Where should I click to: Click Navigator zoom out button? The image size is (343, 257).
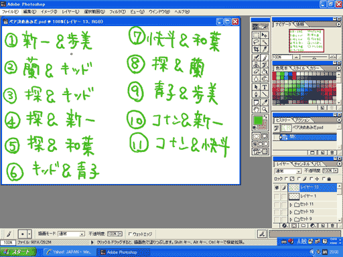(296, 58)
